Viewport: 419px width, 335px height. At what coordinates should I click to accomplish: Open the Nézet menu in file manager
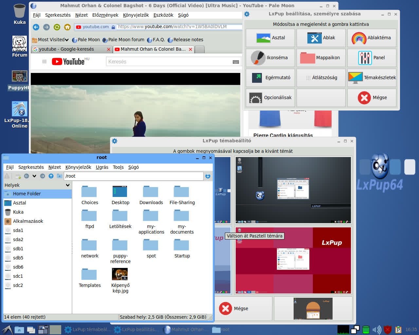tap(55, 167)
